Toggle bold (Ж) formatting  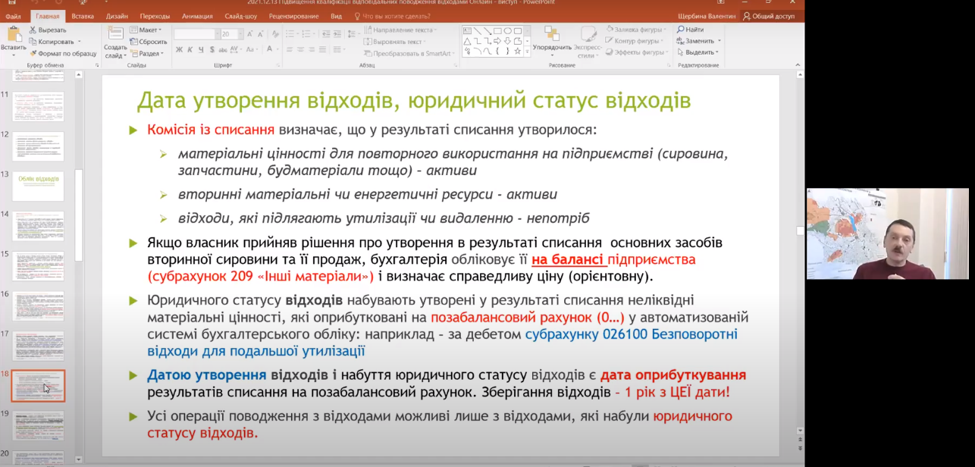pos(180,49)
